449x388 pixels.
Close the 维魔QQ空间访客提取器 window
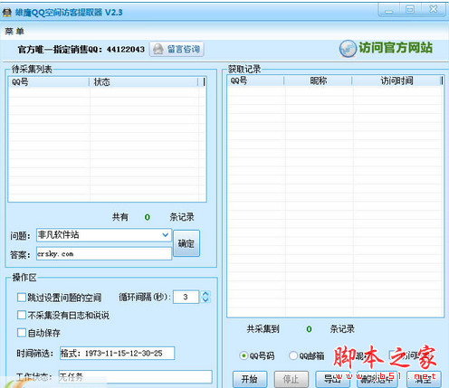click(x=434, y=9)
